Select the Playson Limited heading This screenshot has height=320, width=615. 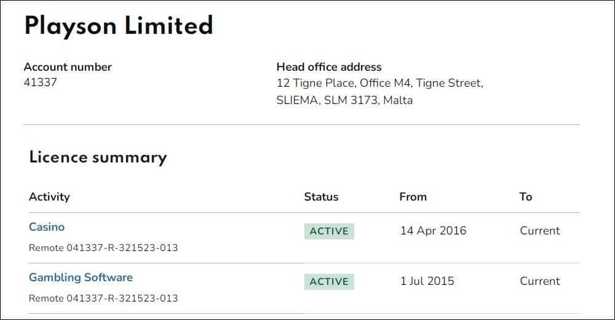pyautogui.click(x=119, y=25)
